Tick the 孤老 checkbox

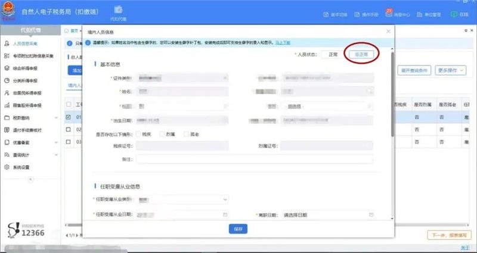tap(185, 134)
